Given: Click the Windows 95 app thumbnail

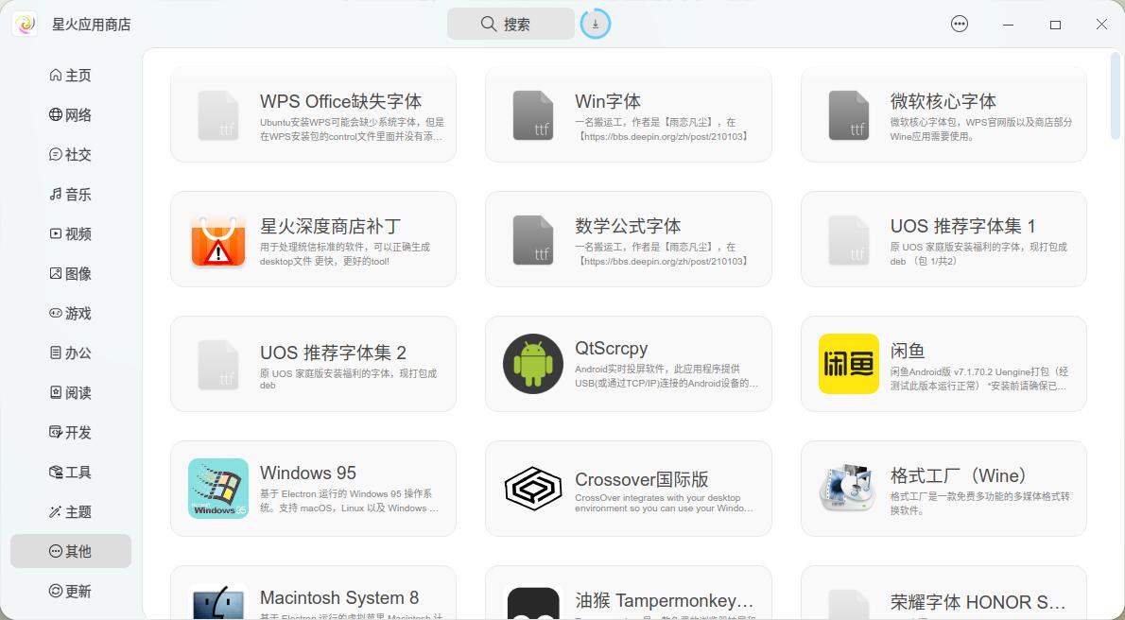Looking at the screenshot, I should (x=218, y=489).
